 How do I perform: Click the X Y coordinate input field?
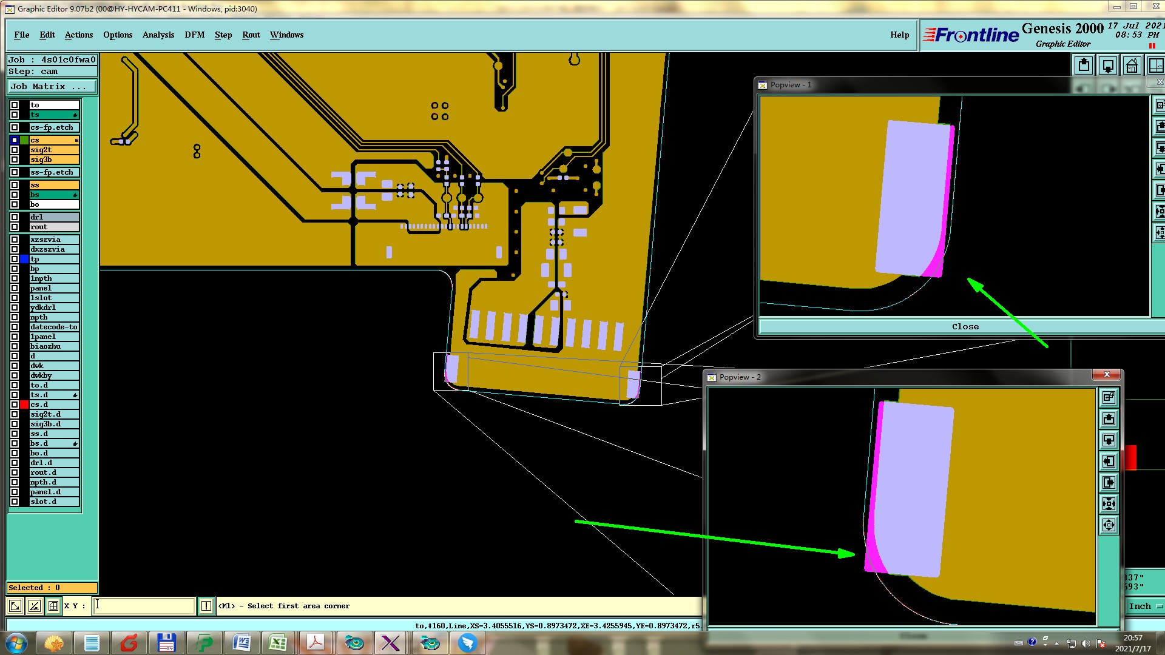pos(144,606)
